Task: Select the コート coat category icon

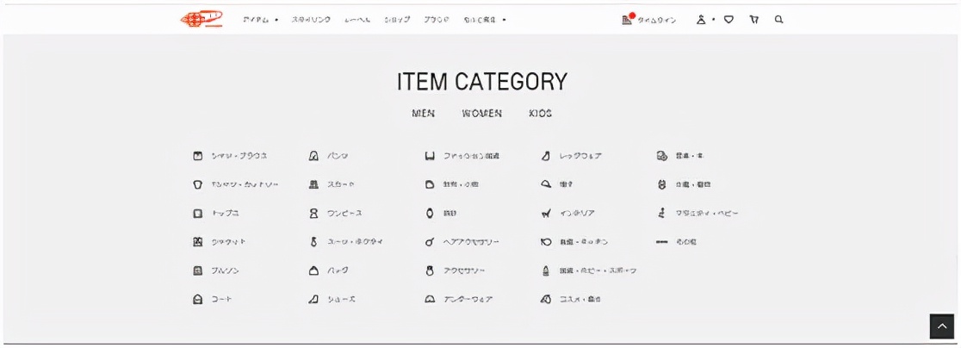Action: [198, 299]
